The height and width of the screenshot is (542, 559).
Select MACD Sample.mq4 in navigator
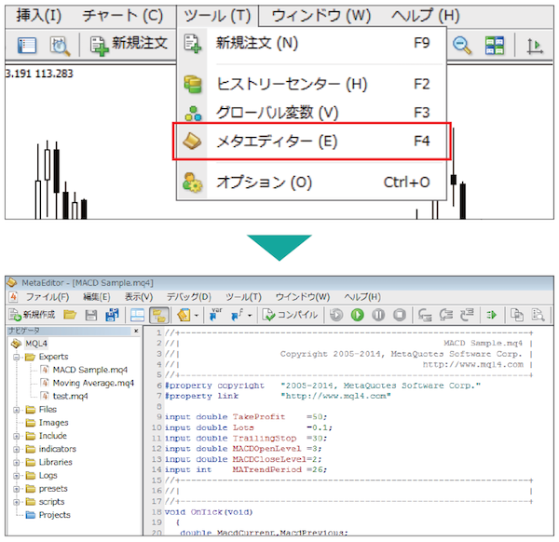(x=89, y=370)
